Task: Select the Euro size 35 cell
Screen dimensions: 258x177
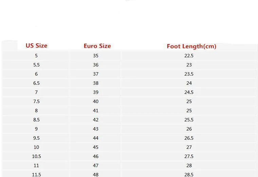Action: coord(96,56)
